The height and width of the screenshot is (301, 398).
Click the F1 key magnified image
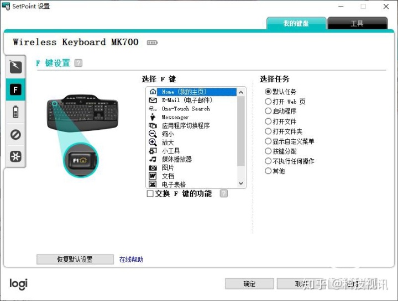tap(81, 160)
